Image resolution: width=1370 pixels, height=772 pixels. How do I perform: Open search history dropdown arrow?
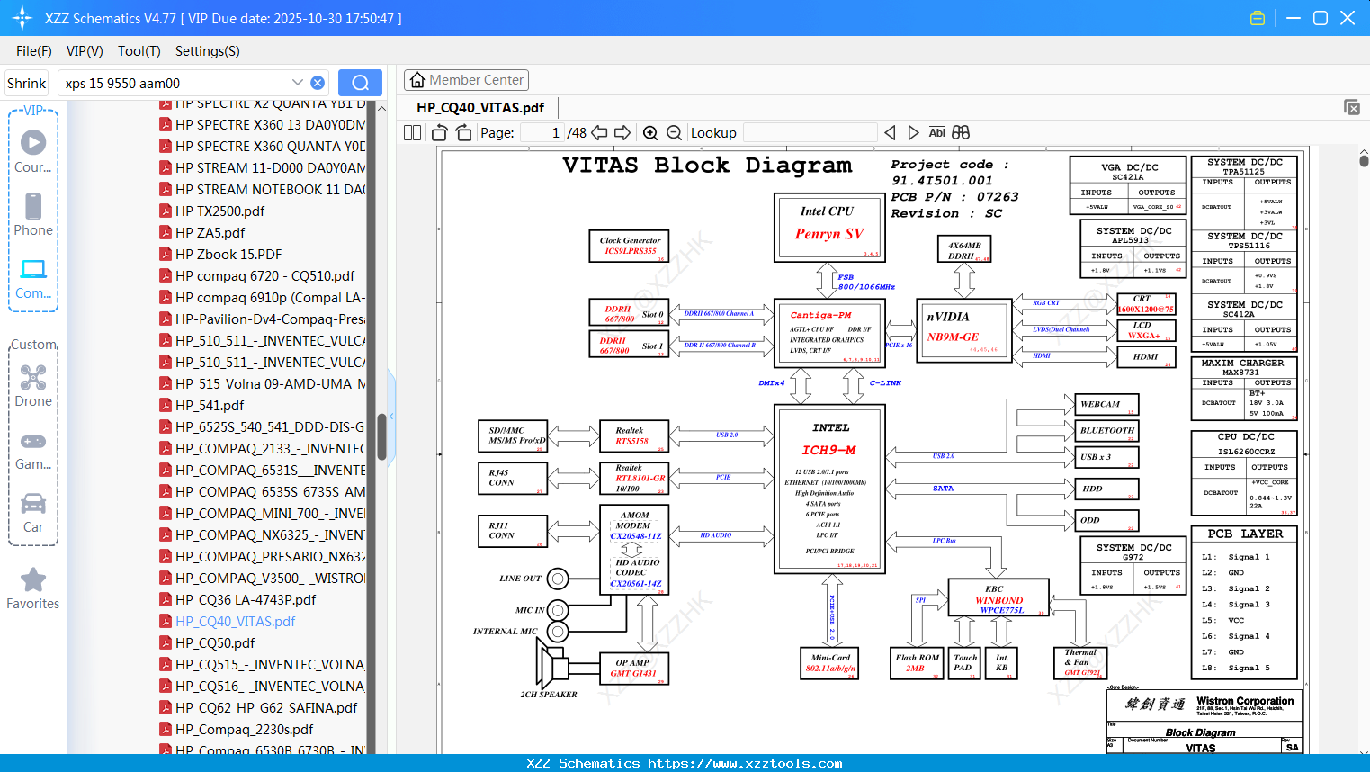298,82
